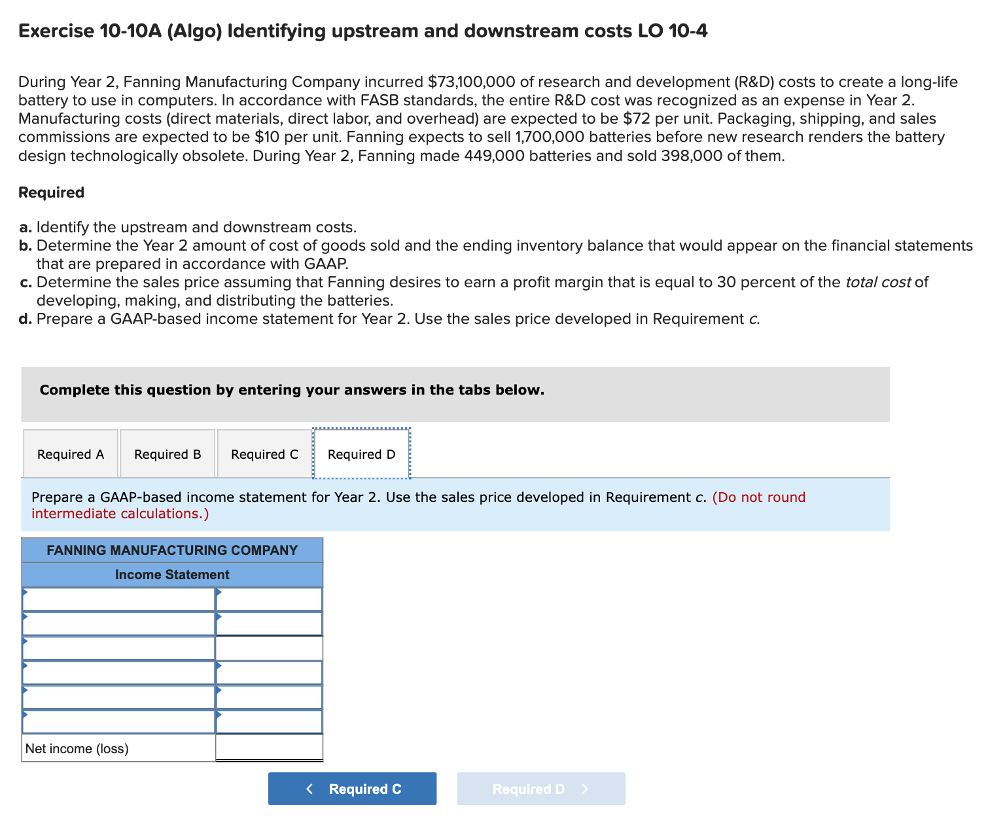
Task: Click the Income Statement header cell
Action: [x=172, y=575]
